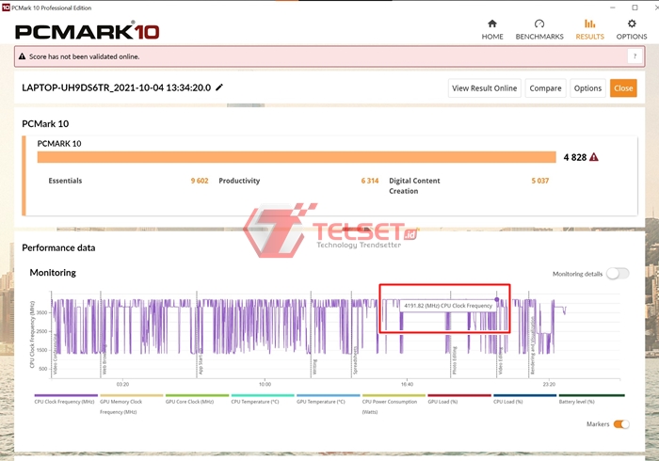Open the Options gear menu
Image resolution: width=659 pixels, height=461 pixels.
632,28
